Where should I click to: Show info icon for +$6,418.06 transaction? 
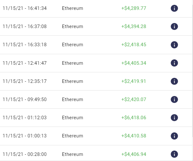point(174,118)
